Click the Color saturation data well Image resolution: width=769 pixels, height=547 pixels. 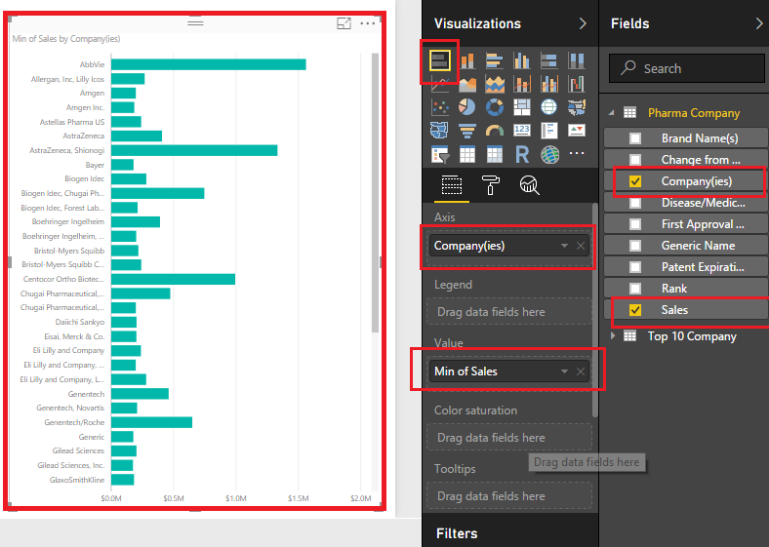[509, 437]
